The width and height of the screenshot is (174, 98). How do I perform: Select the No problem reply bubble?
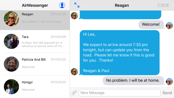(133, 81)
